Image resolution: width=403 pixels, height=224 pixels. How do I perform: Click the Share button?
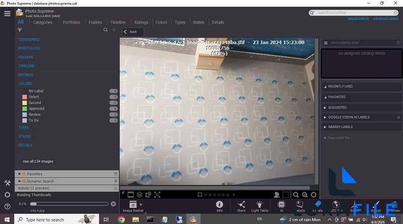coord(241,206)
